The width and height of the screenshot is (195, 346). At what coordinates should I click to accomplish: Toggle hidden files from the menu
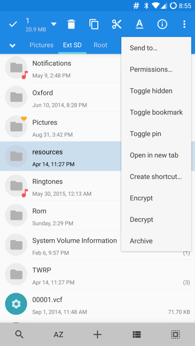pyautogui.click(x=151, y=91)
